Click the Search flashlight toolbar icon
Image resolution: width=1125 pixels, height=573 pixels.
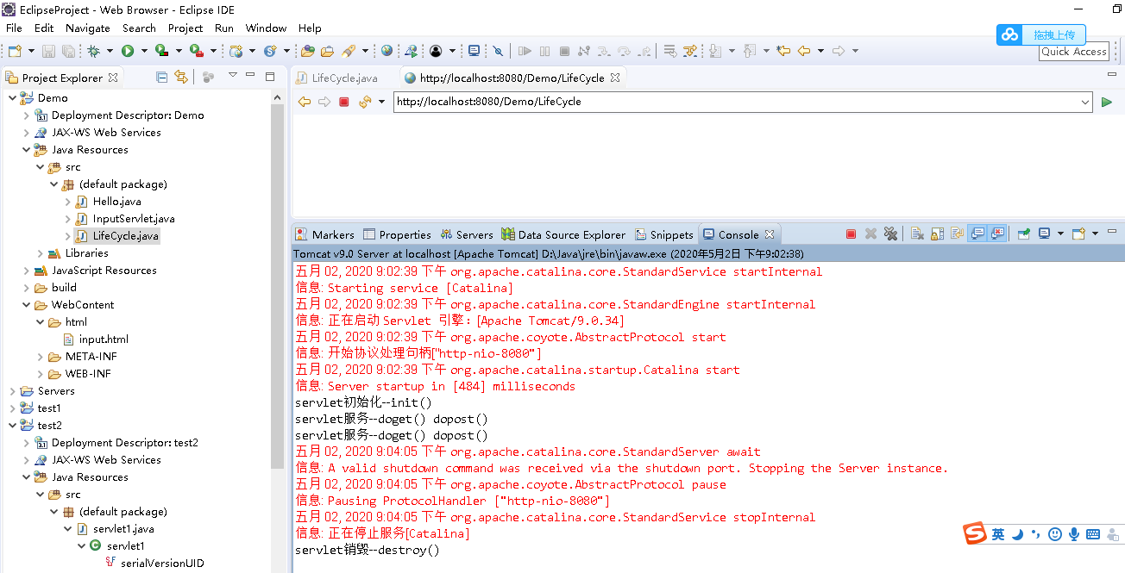348,51
